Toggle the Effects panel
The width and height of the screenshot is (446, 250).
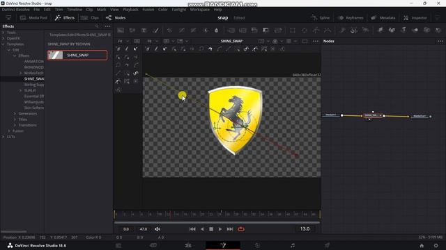point(65,17)
